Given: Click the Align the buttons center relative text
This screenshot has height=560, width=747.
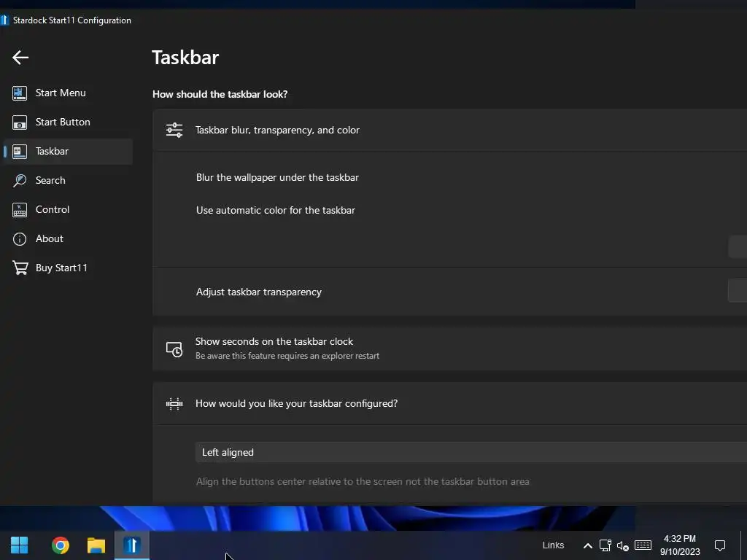Looking at the screenshot, I should point(363,482).
